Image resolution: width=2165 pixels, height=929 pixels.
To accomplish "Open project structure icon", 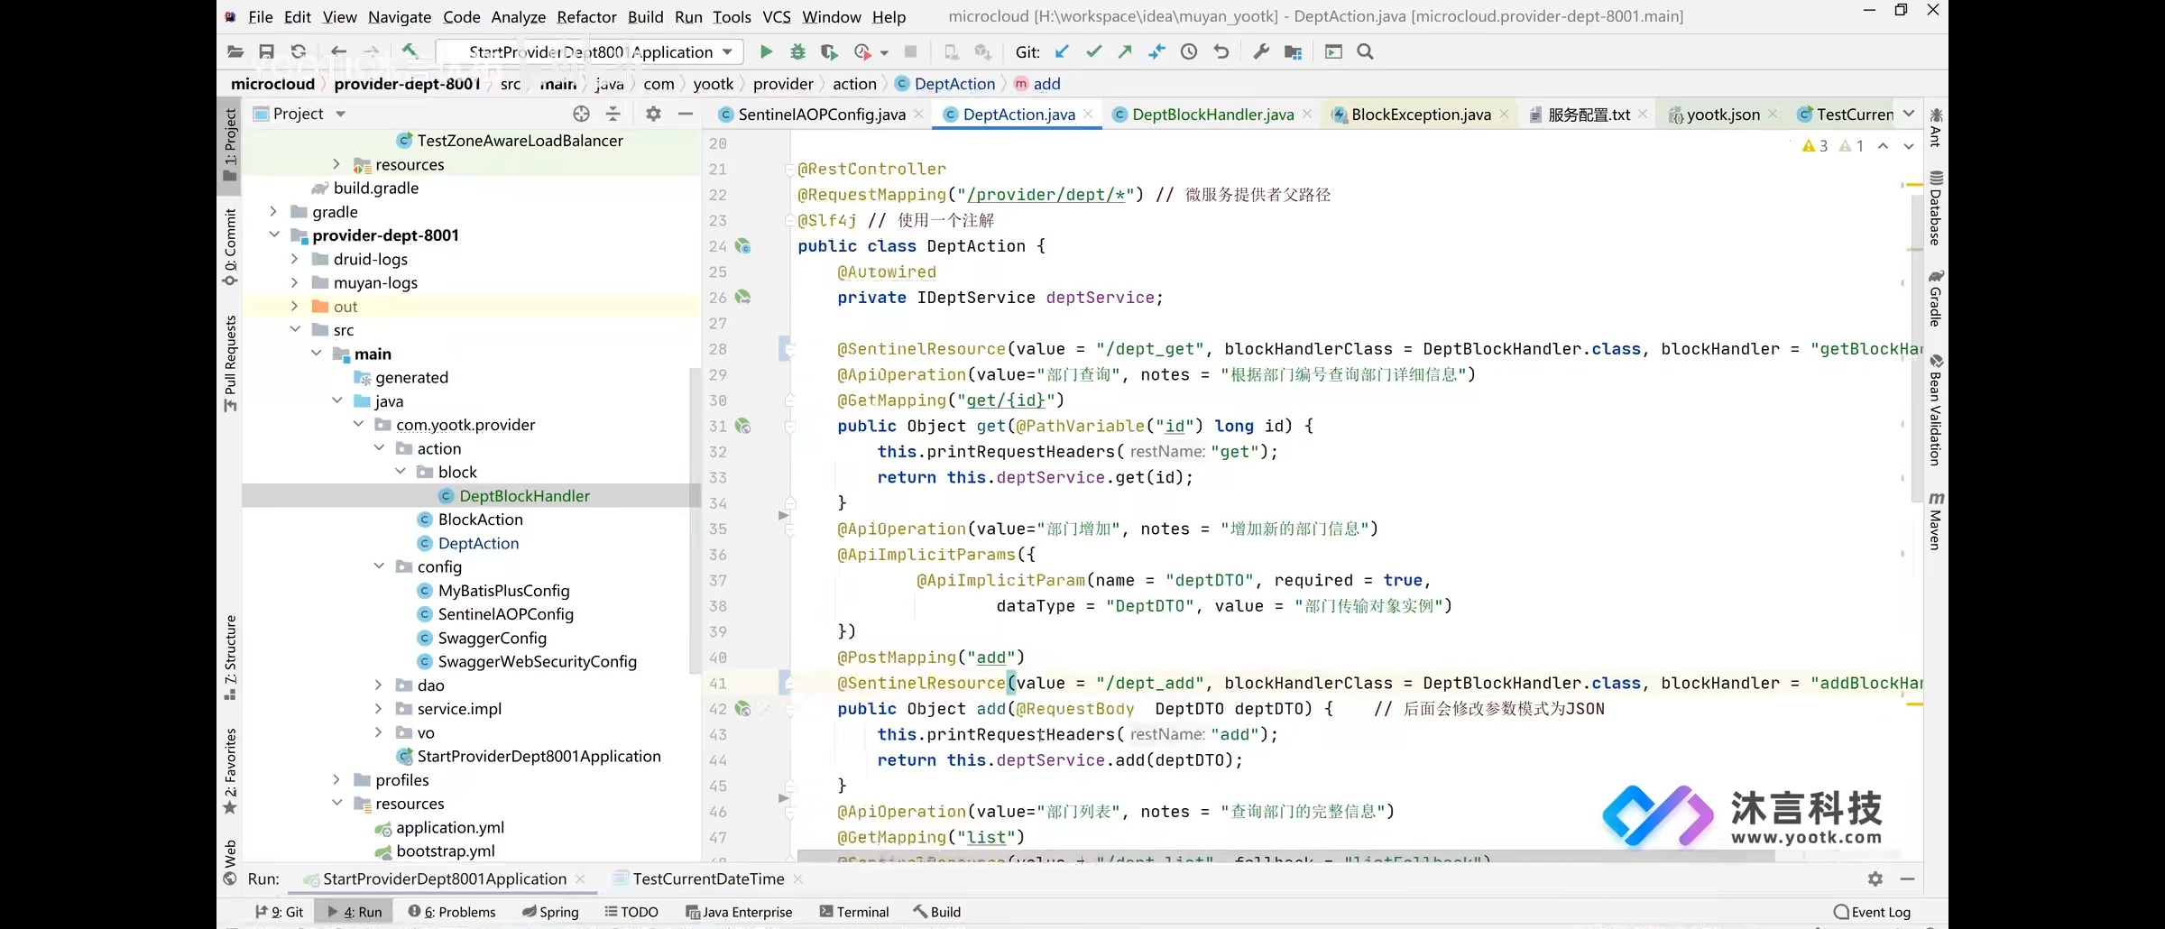I will [1293, 52].
